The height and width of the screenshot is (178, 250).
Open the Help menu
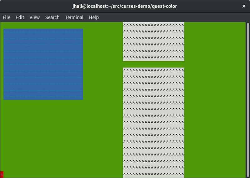point(94,18)
